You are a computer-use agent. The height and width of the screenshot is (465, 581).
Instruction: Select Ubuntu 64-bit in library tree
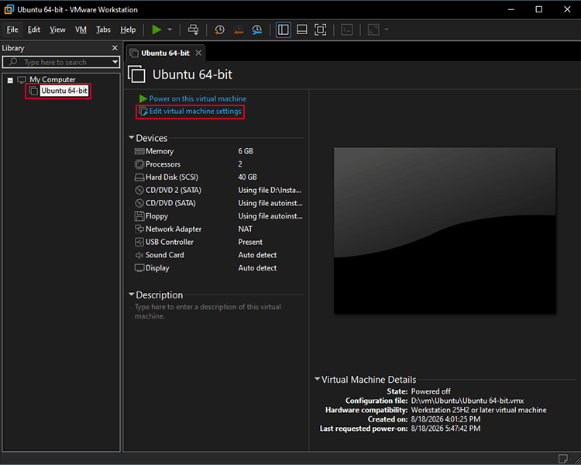point(64,91)
